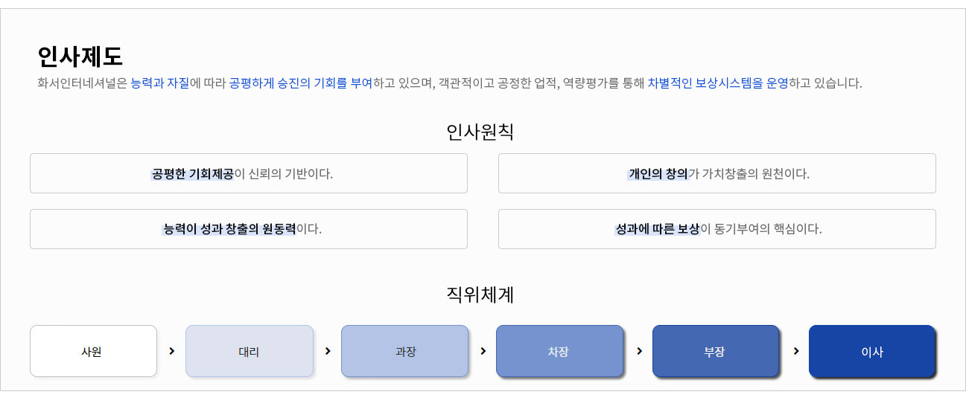This screenshot has height=409, width=966.
Task: Select the 부장 position box
Action: pos(716,351)
